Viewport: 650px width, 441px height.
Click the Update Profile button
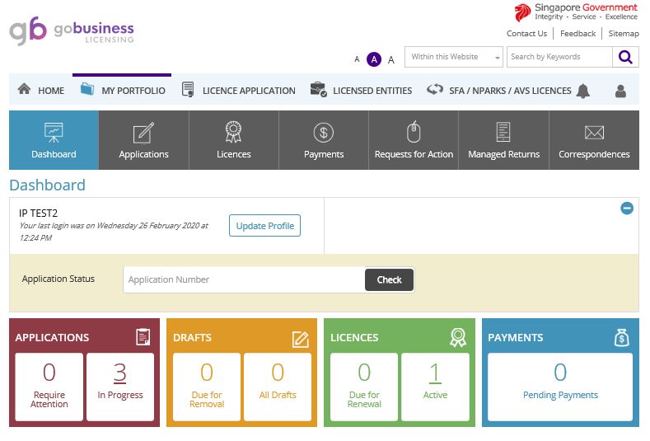[265, 226]
